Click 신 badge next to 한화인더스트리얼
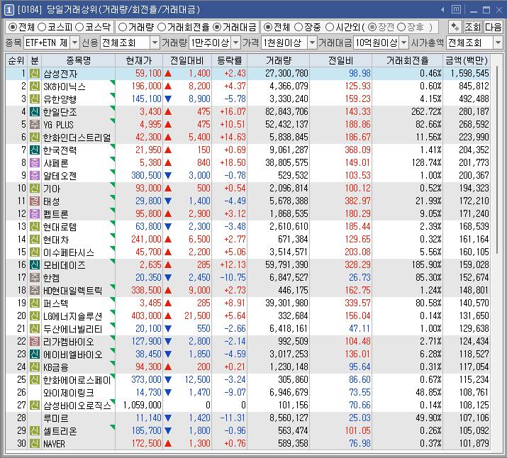The image size is (507, 458). tap(35, 137)
